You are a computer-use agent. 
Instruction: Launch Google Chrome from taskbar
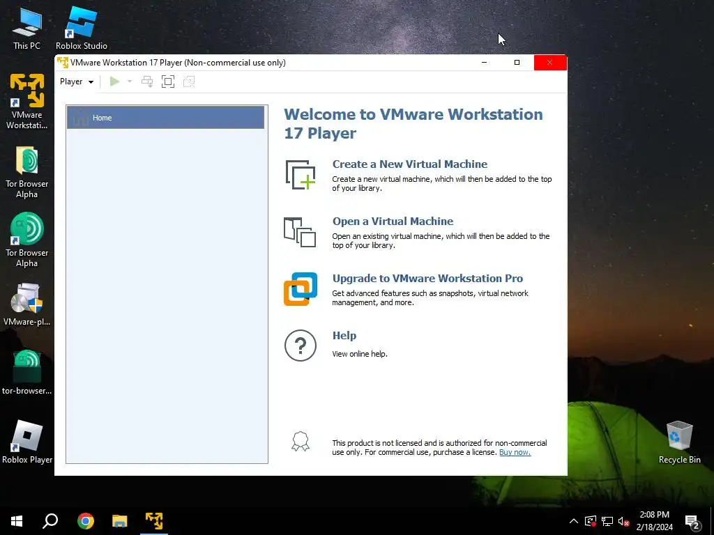point(85,521)
